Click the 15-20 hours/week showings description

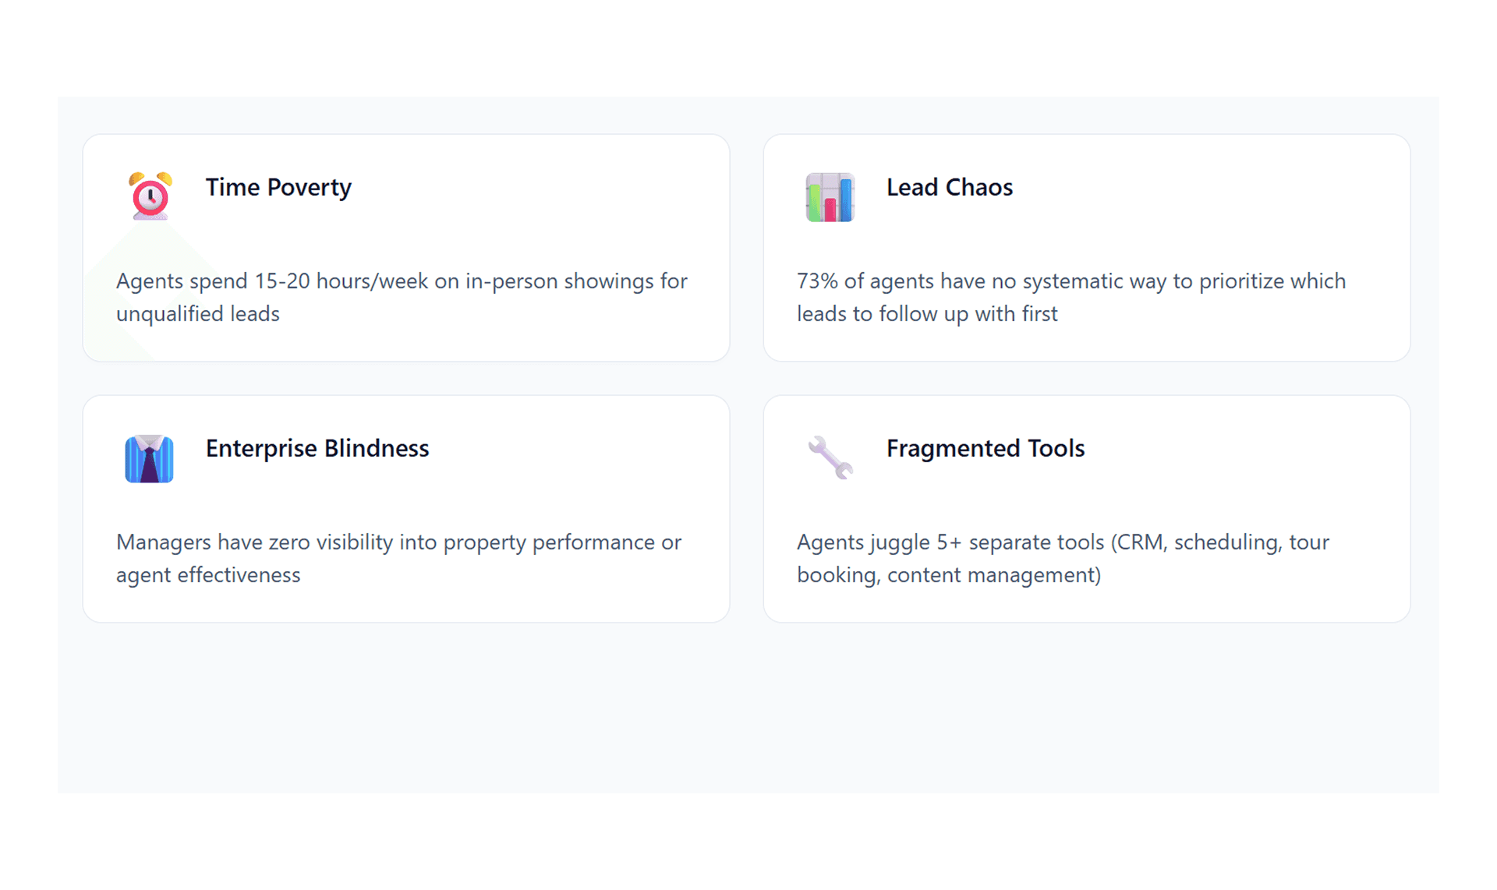coord(402,297)
